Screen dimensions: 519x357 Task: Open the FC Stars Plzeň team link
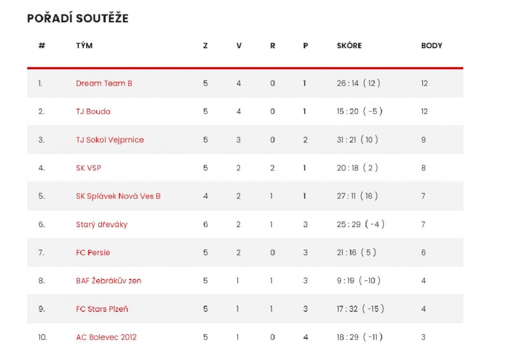(102, 309)
